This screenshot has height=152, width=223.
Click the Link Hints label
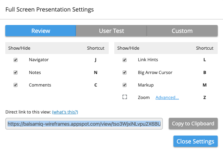pos(148,60)
